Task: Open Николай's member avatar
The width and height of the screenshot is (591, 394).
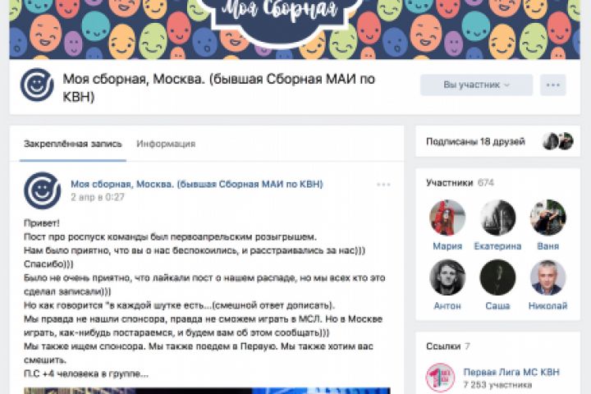Action: (548, 277)
